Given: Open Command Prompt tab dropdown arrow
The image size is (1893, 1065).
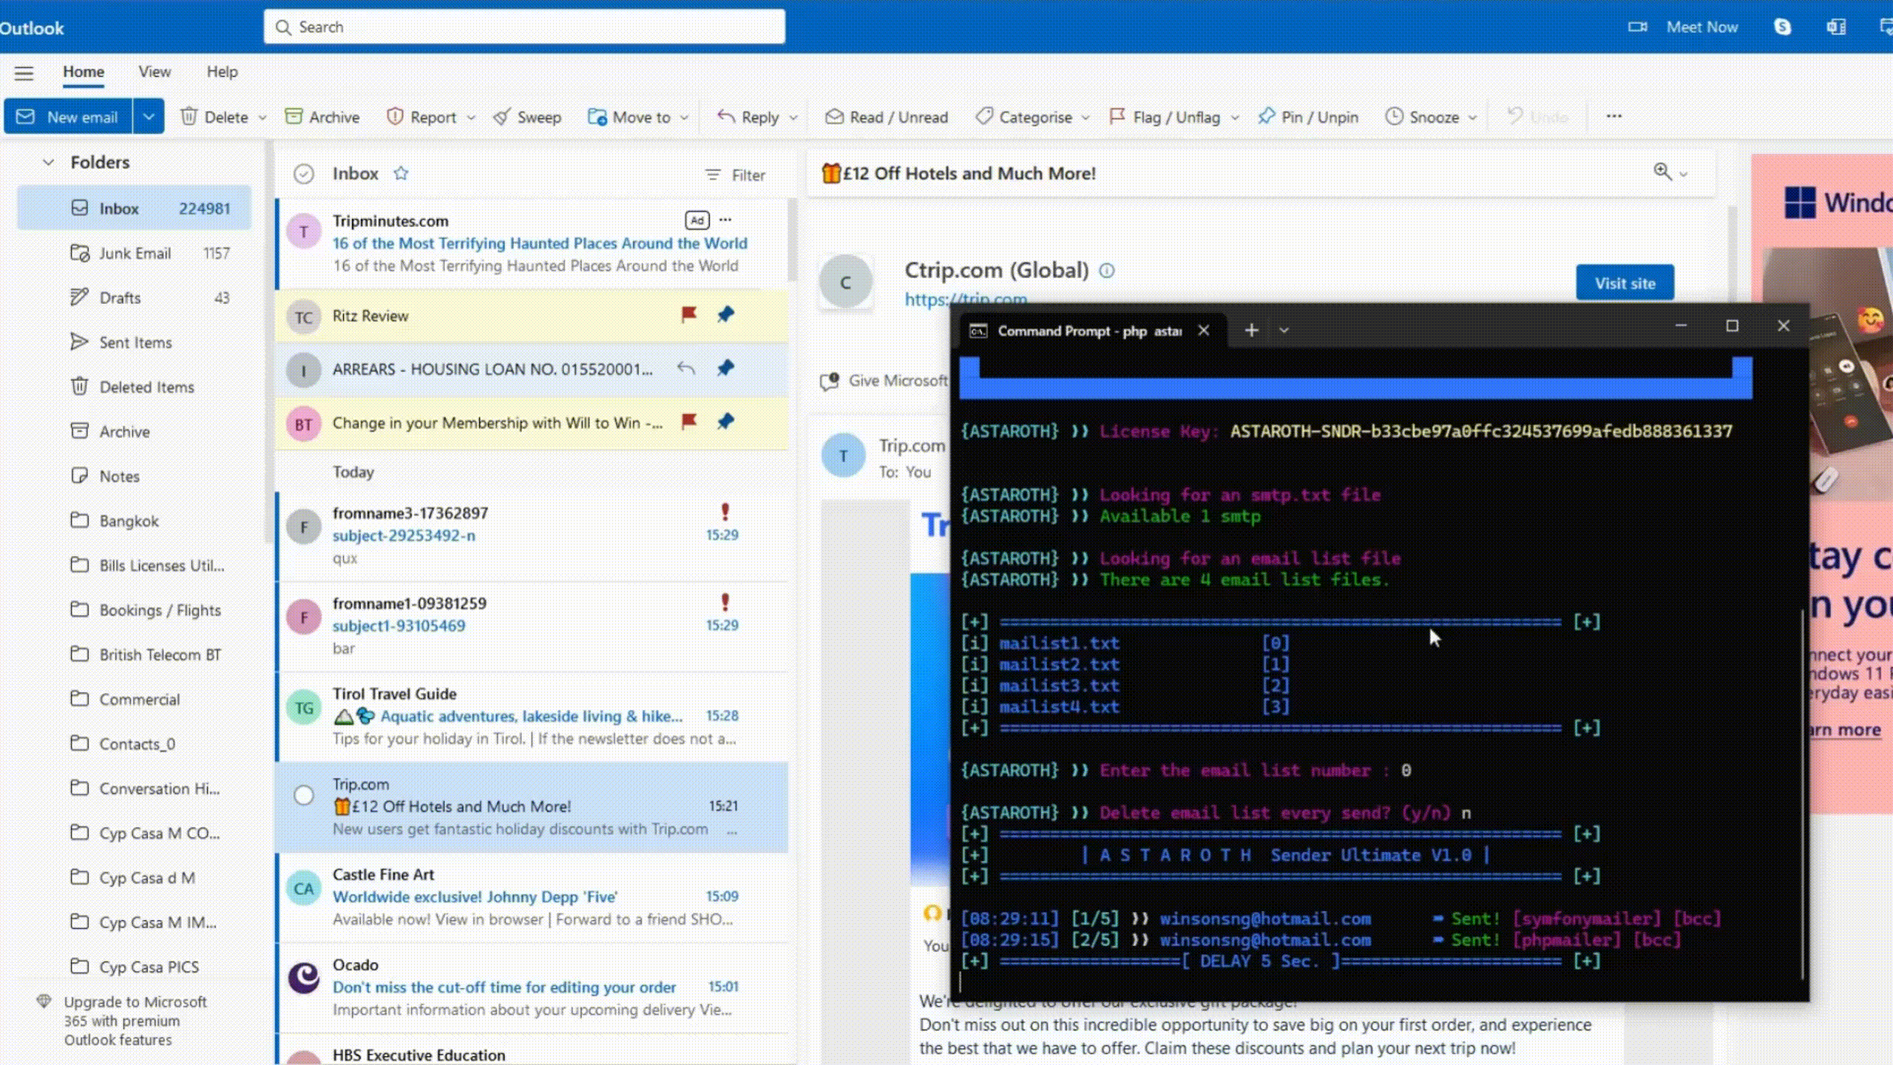Looking at the screenshot, I should click(x=1284, y=331).
